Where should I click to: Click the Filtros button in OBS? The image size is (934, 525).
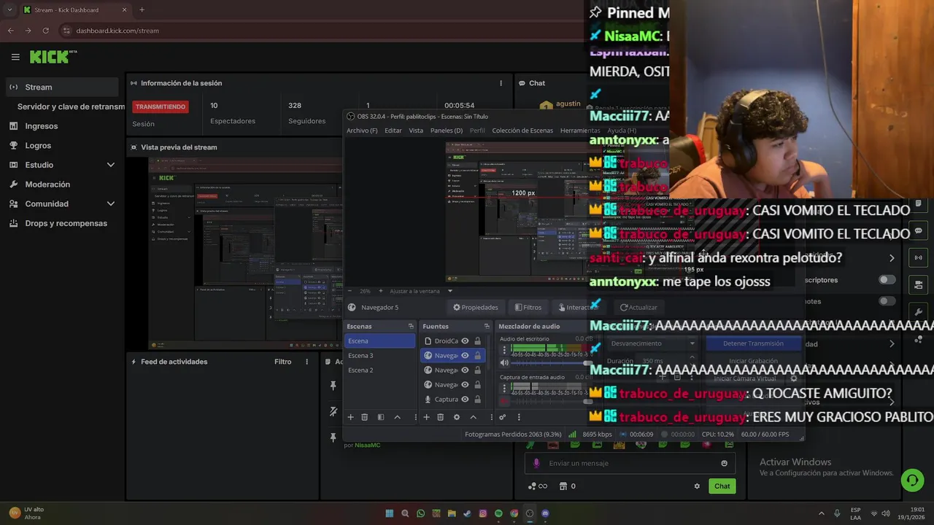click(528, 308)
